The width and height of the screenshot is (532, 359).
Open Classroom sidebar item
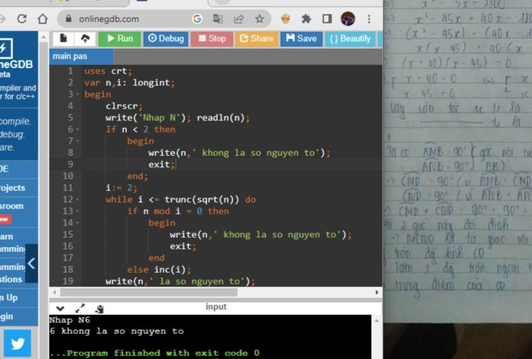[x=19, y=212]
